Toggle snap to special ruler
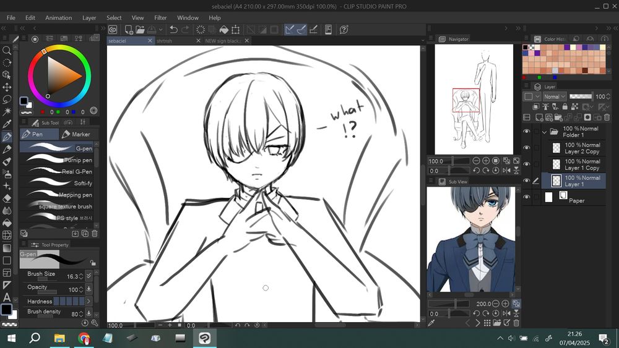The height and width of the screenshot is (348, 619). [301, 30]
